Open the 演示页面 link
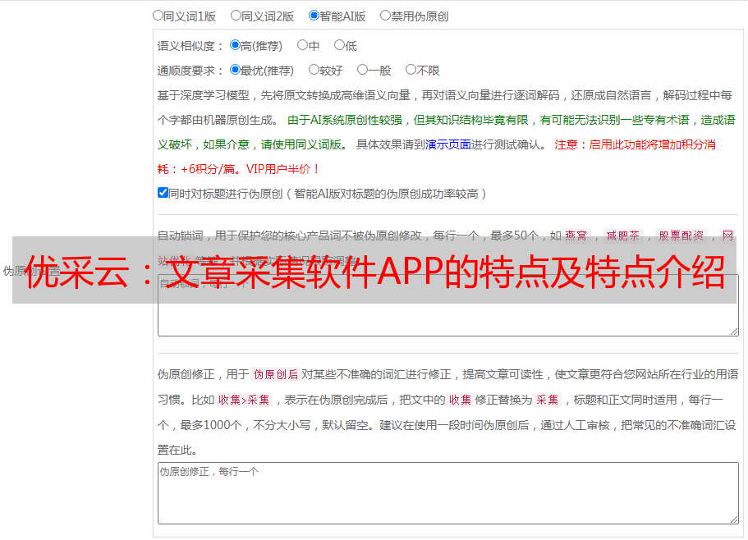Image resolution: width=748 pixels, height=540 pixels. point(448,144)
